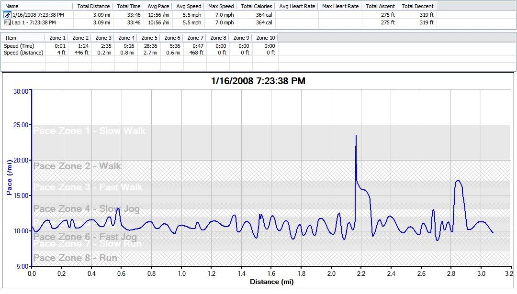Click the Lap 1 row icon
Screen dimensions: 517x294
7,22
